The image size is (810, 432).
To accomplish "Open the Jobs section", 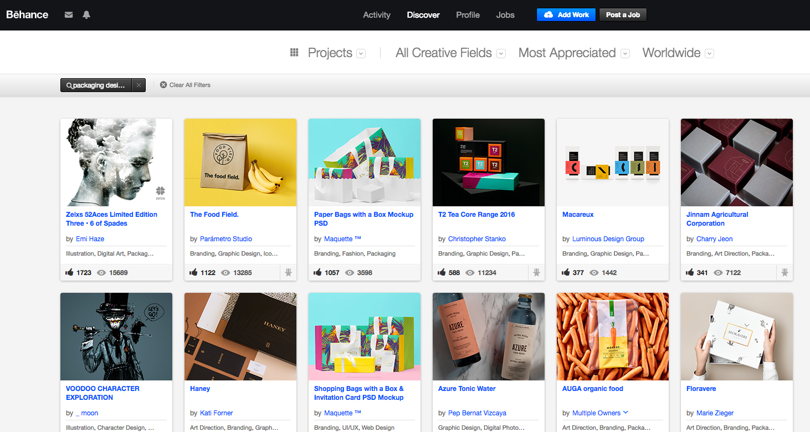I will (505, 15).
